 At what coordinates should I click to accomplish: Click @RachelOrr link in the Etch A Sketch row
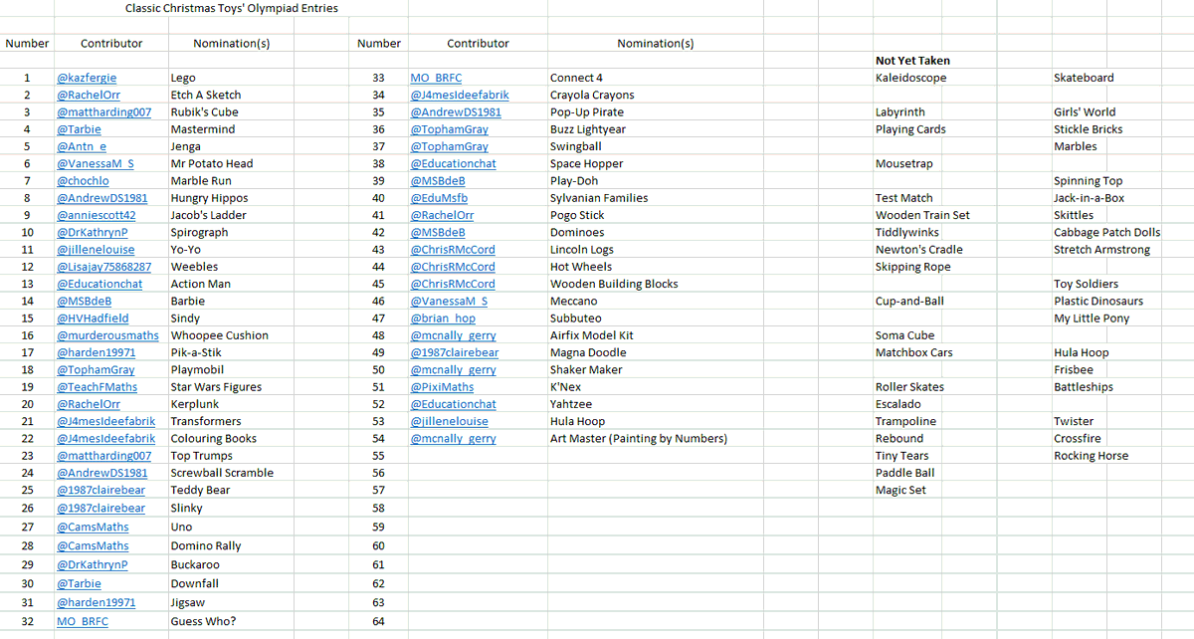click(89, 95)
